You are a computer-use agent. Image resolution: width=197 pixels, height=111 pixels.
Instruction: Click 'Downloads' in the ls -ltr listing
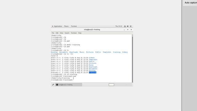tap(93, 67)
